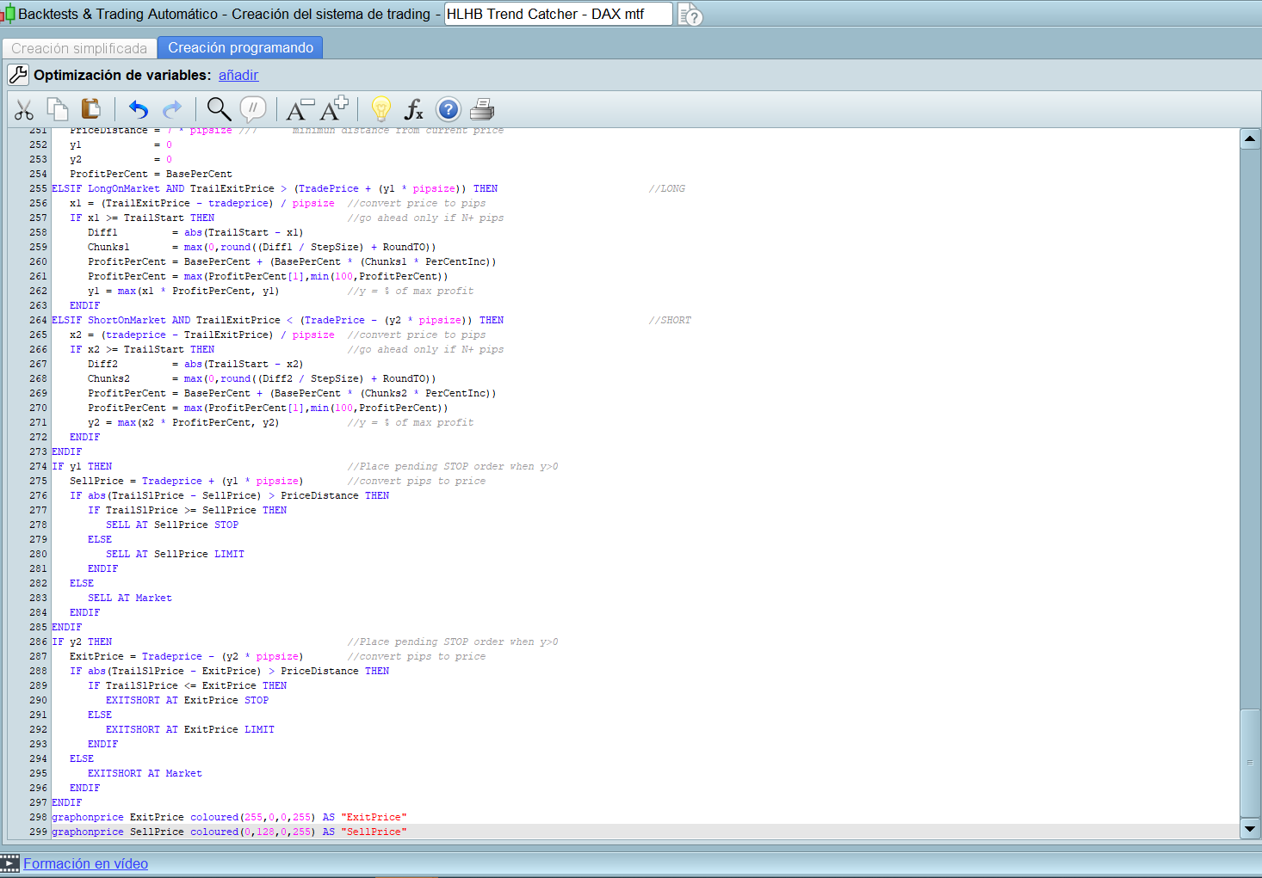Increase font size with A-plus icon
1262x878 pixels.
pyautogui.click(x=334, y=109)
